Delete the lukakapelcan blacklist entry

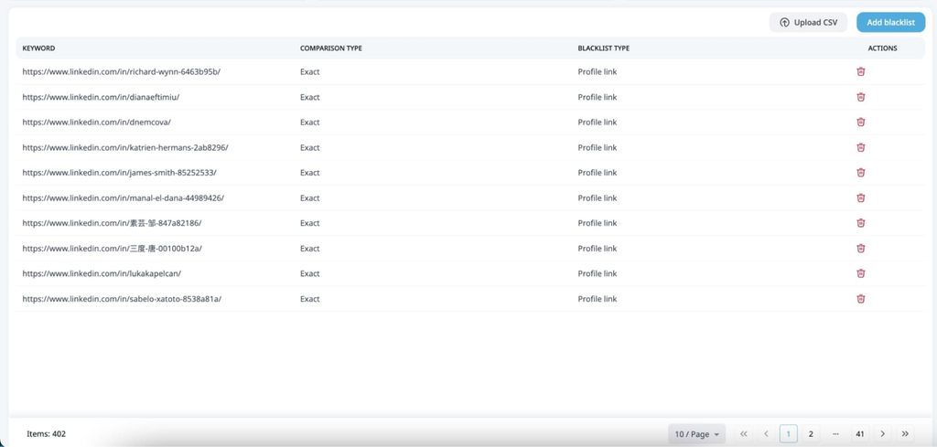point(860,273)
